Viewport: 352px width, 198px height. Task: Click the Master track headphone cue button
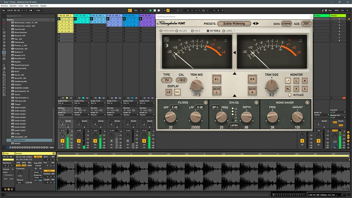(x=334, y=145)
